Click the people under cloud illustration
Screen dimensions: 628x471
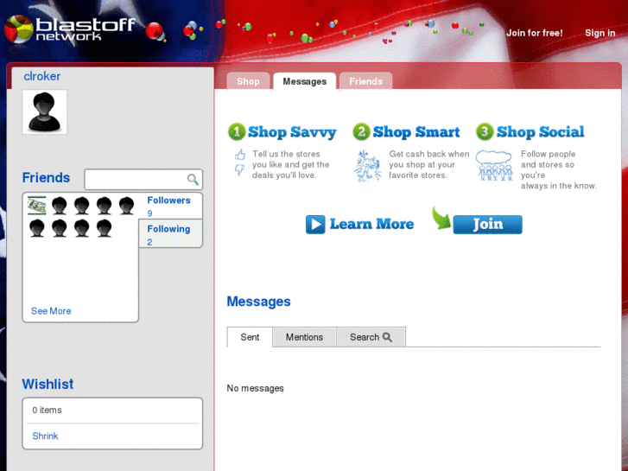(x=494, y=165)
